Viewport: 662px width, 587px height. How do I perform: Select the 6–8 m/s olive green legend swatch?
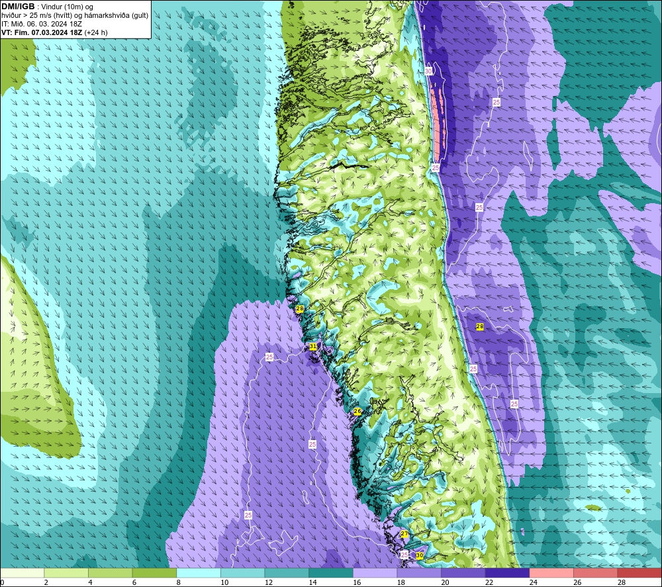(x=154, y=573)
